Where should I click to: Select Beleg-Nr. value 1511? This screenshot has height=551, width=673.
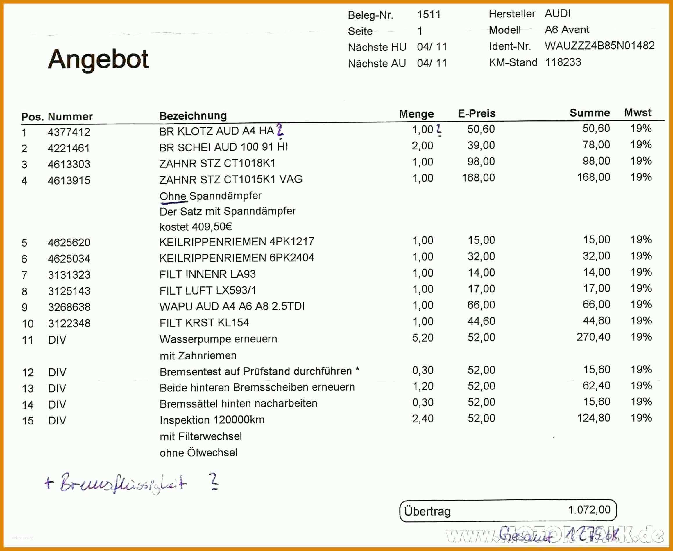click(x=429, y=15)
